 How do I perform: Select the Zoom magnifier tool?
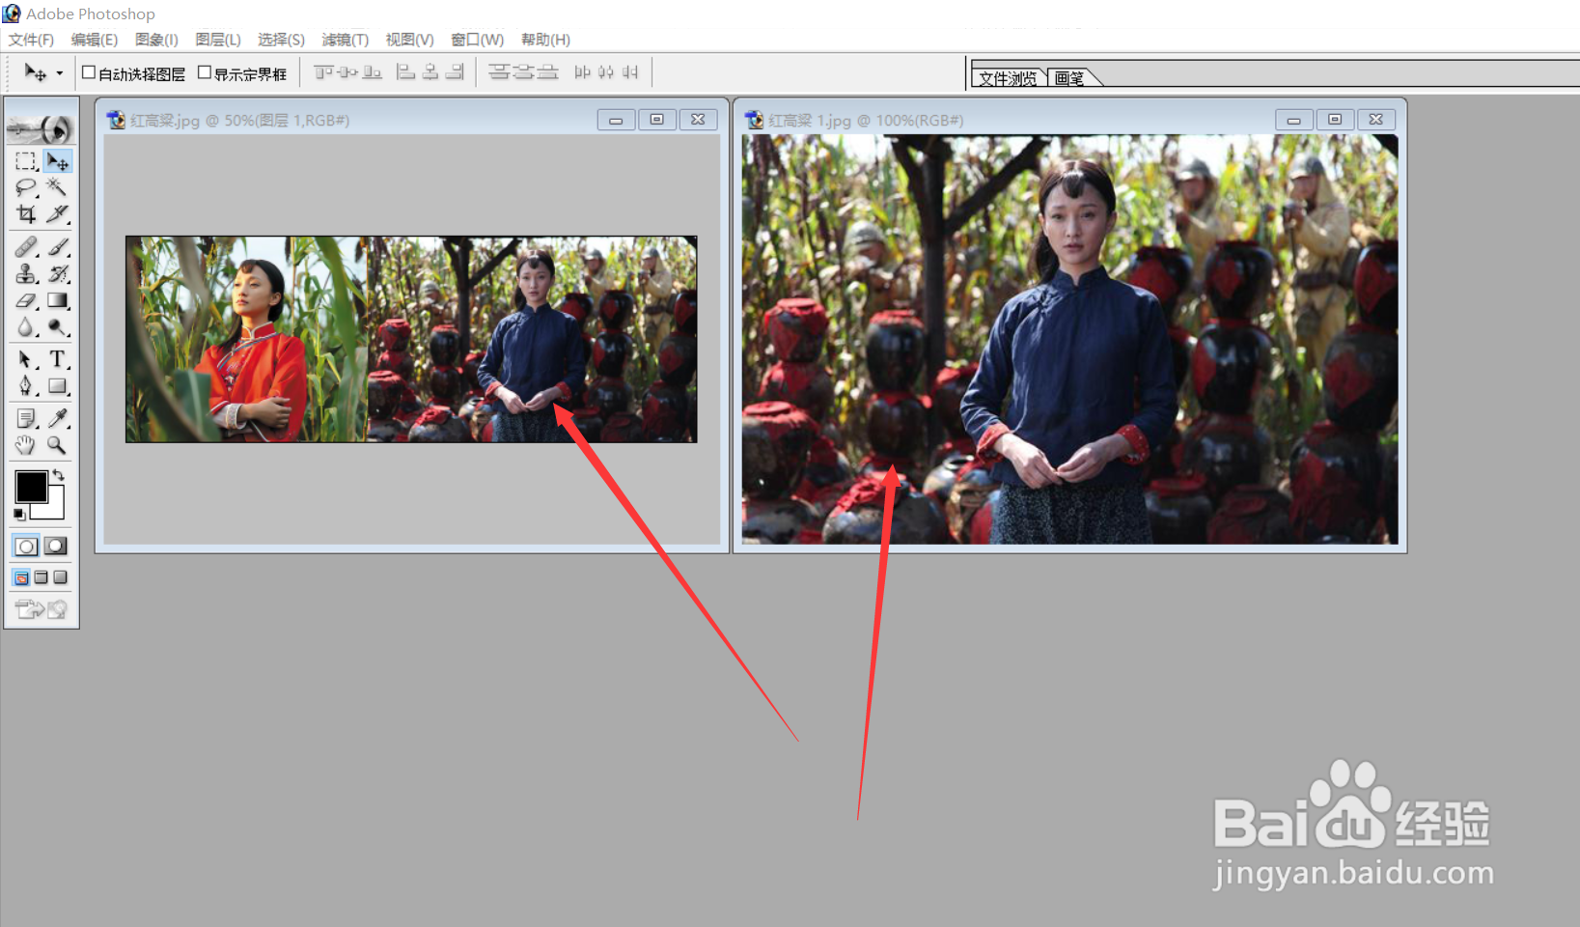point(58,445)
